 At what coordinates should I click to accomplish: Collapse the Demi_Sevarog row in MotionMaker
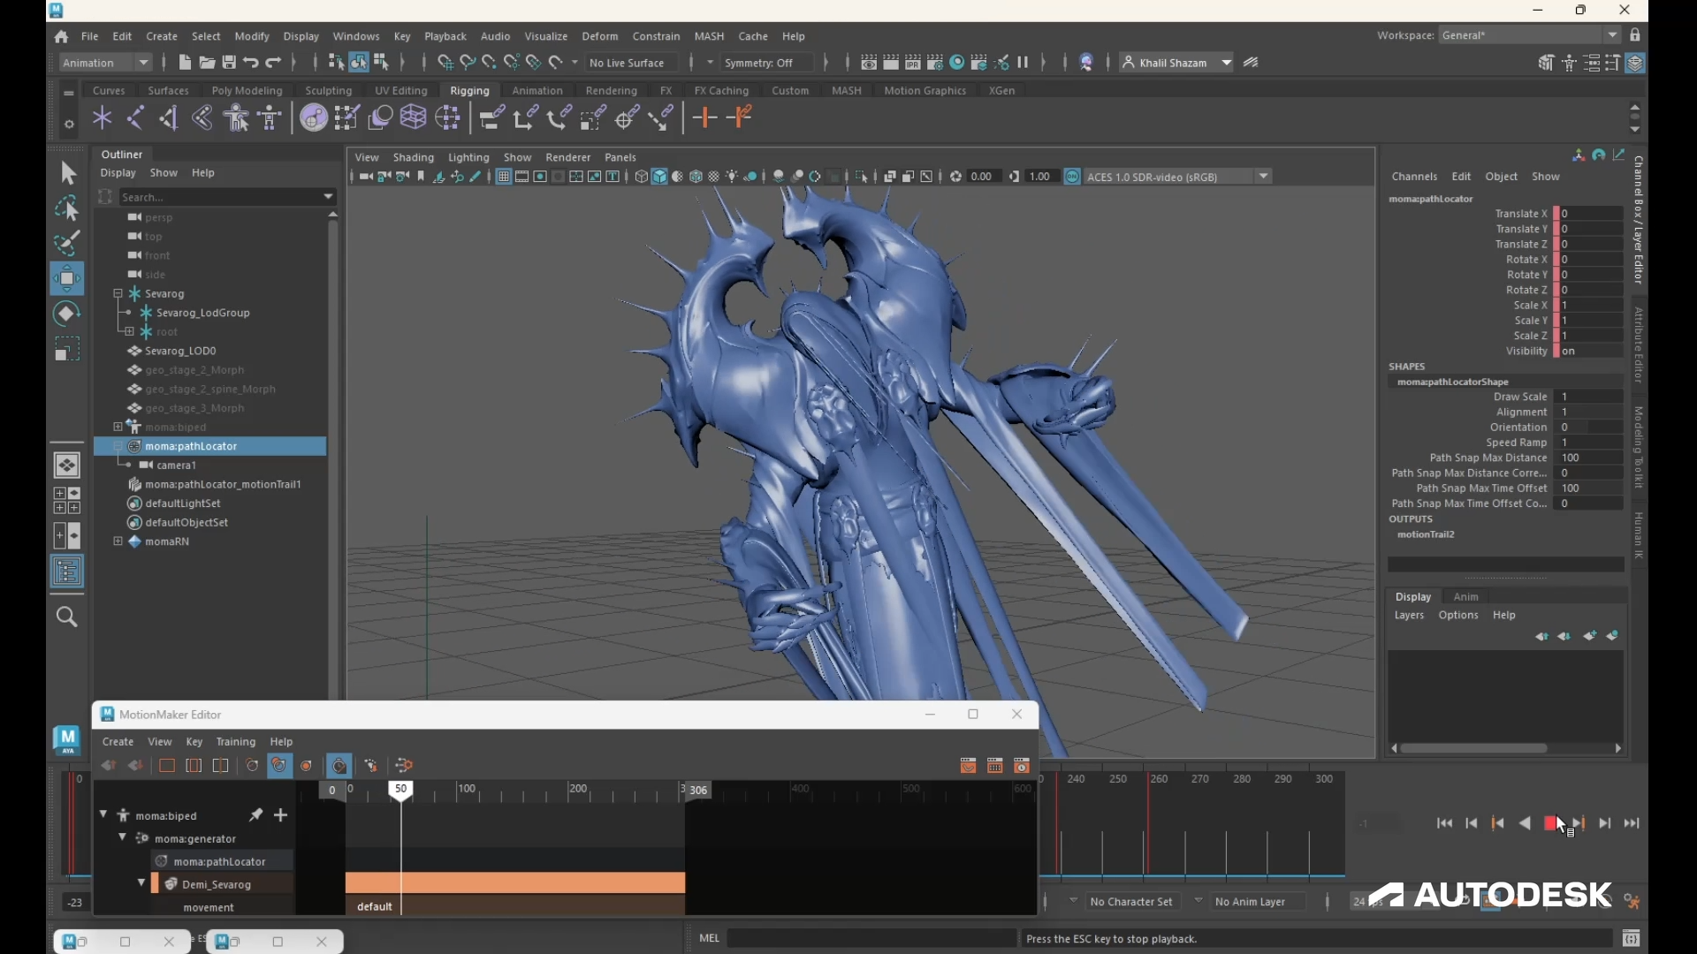141,883
